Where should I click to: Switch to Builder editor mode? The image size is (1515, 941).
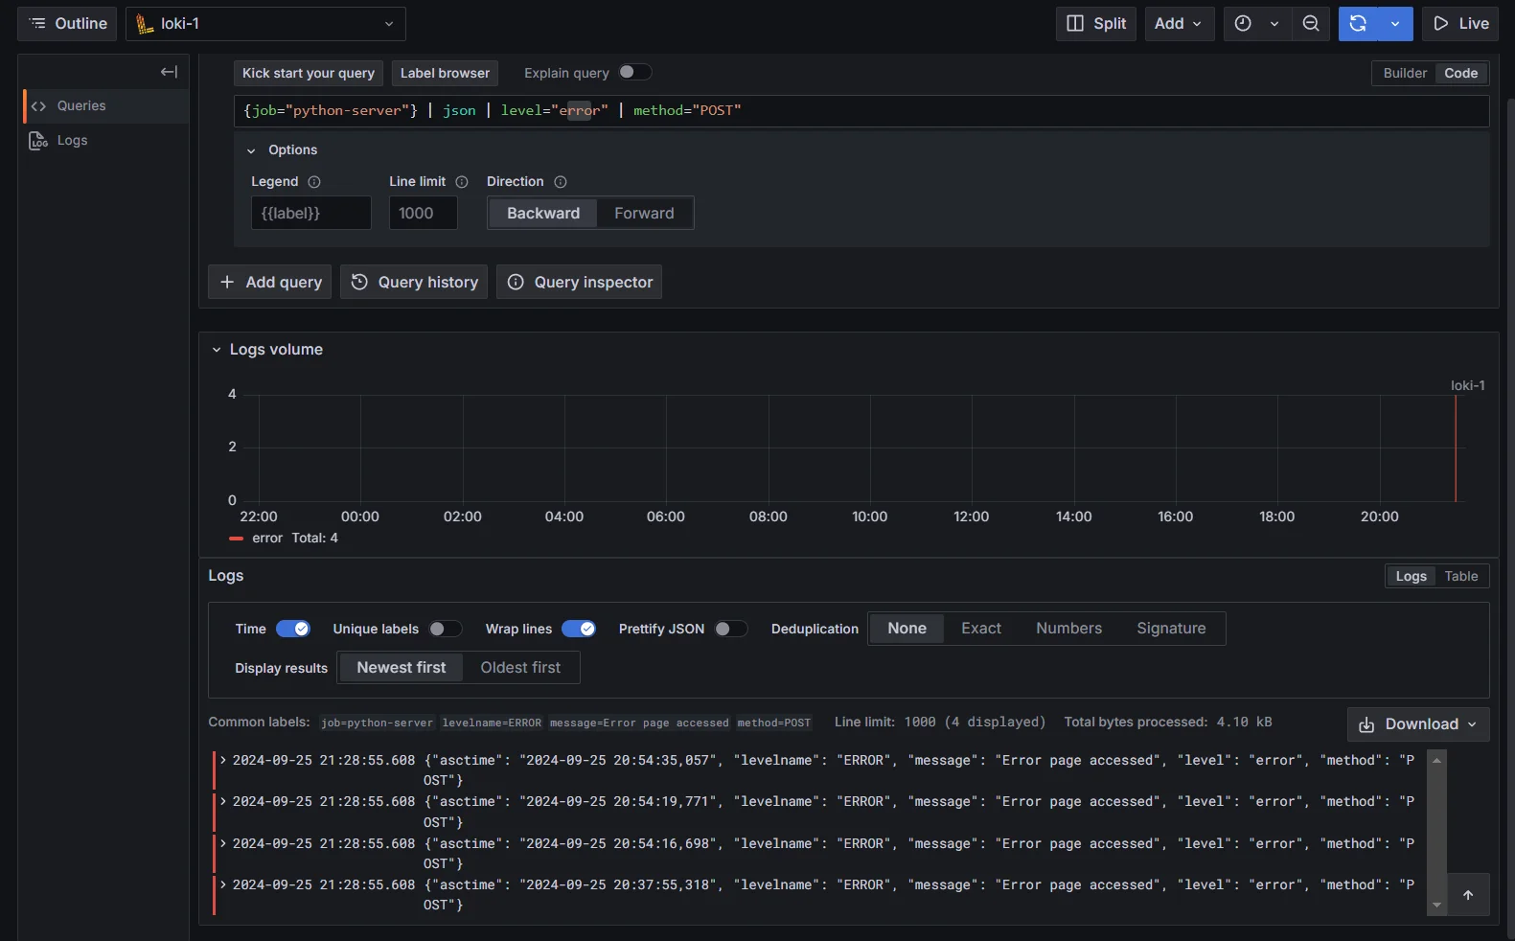point(1405,73)
